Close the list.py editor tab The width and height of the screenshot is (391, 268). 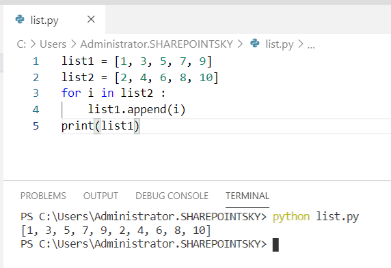tap(91, 19)
